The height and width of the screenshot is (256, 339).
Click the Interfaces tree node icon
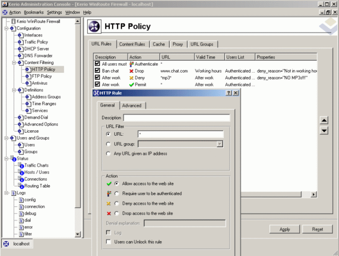(x=20, y=35)
